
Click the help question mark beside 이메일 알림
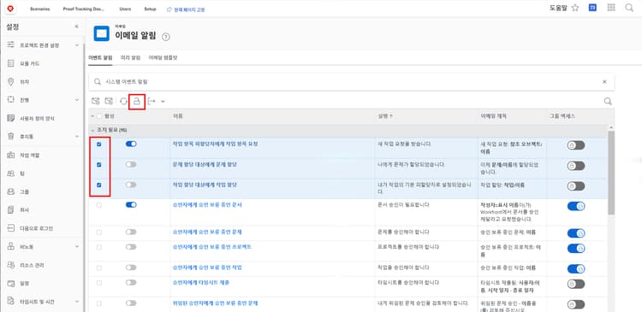tap(165, 37)
